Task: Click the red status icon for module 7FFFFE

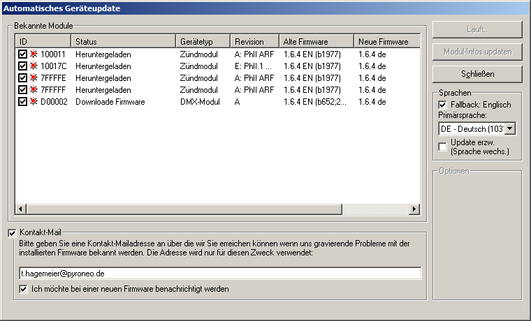Action: click(34, 77)
